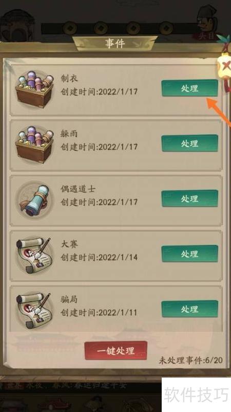
Task: Process the 偶遇道士 event
Action: tap(189, 199)
